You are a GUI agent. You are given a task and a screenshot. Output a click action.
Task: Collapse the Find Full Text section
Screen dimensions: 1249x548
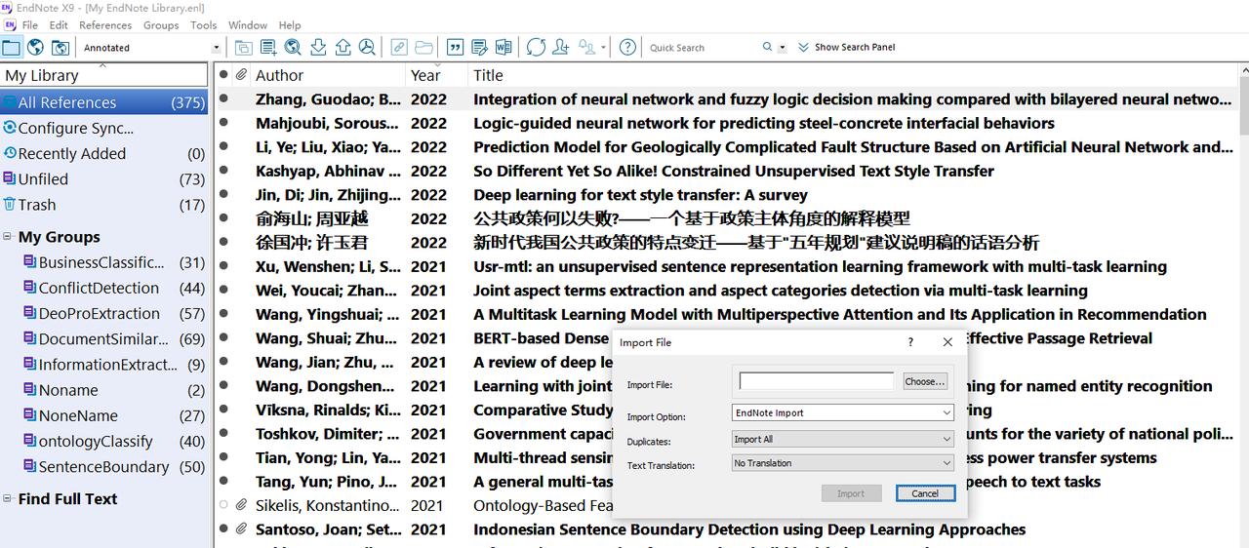pos(8,498)
